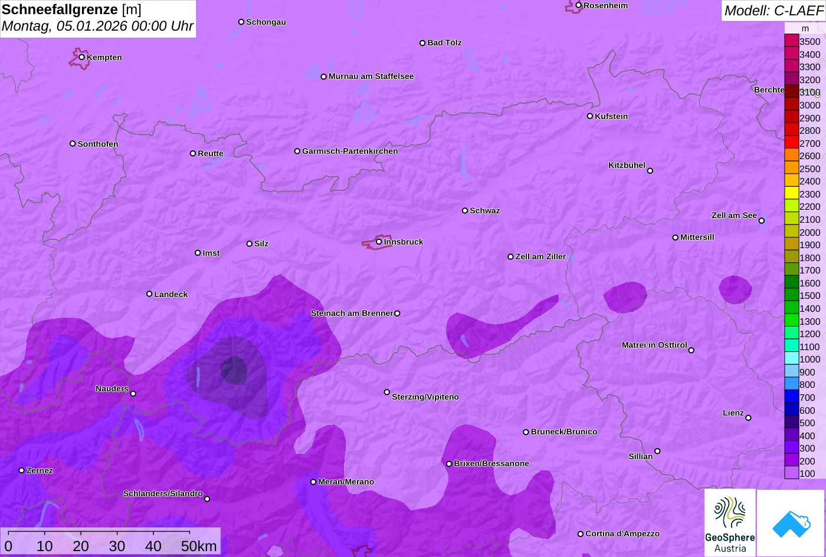Click the Mittersill location dot
Viewport: 826px width, 557px height.
(676, 238)
